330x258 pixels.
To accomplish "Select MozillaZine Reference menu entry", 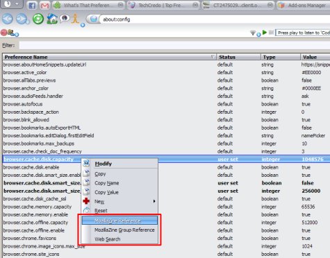I will click(119, 221).
